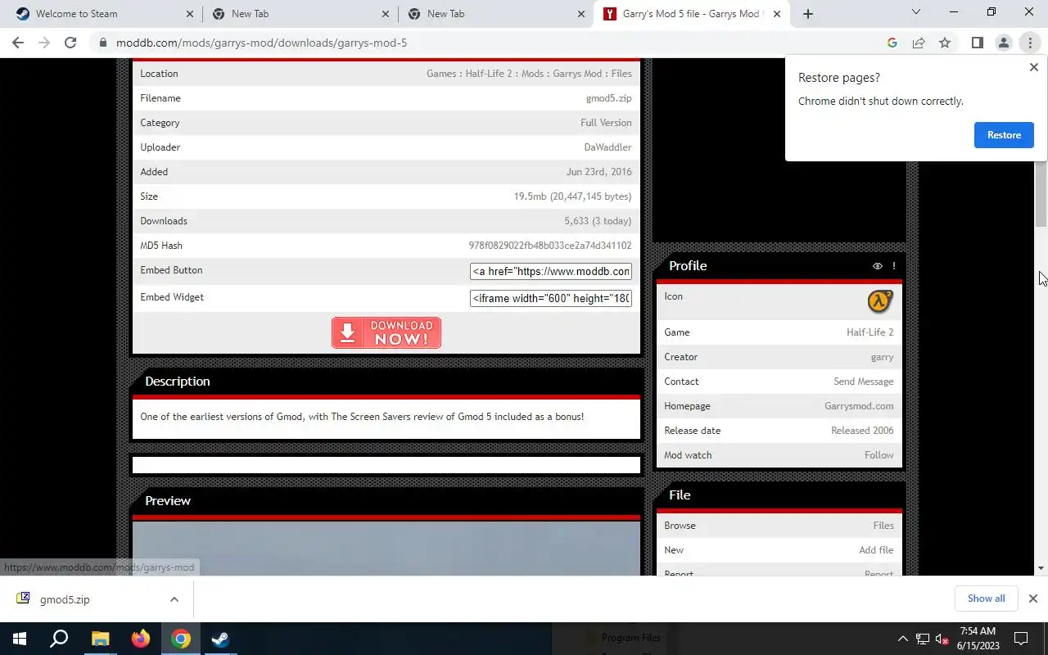Select the MD5 hash value text

[550, 246]
